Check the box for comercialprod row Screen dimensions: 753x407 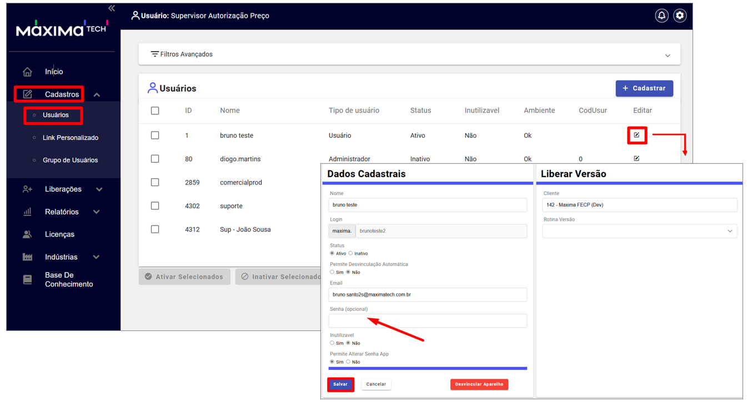coord(155,182)
